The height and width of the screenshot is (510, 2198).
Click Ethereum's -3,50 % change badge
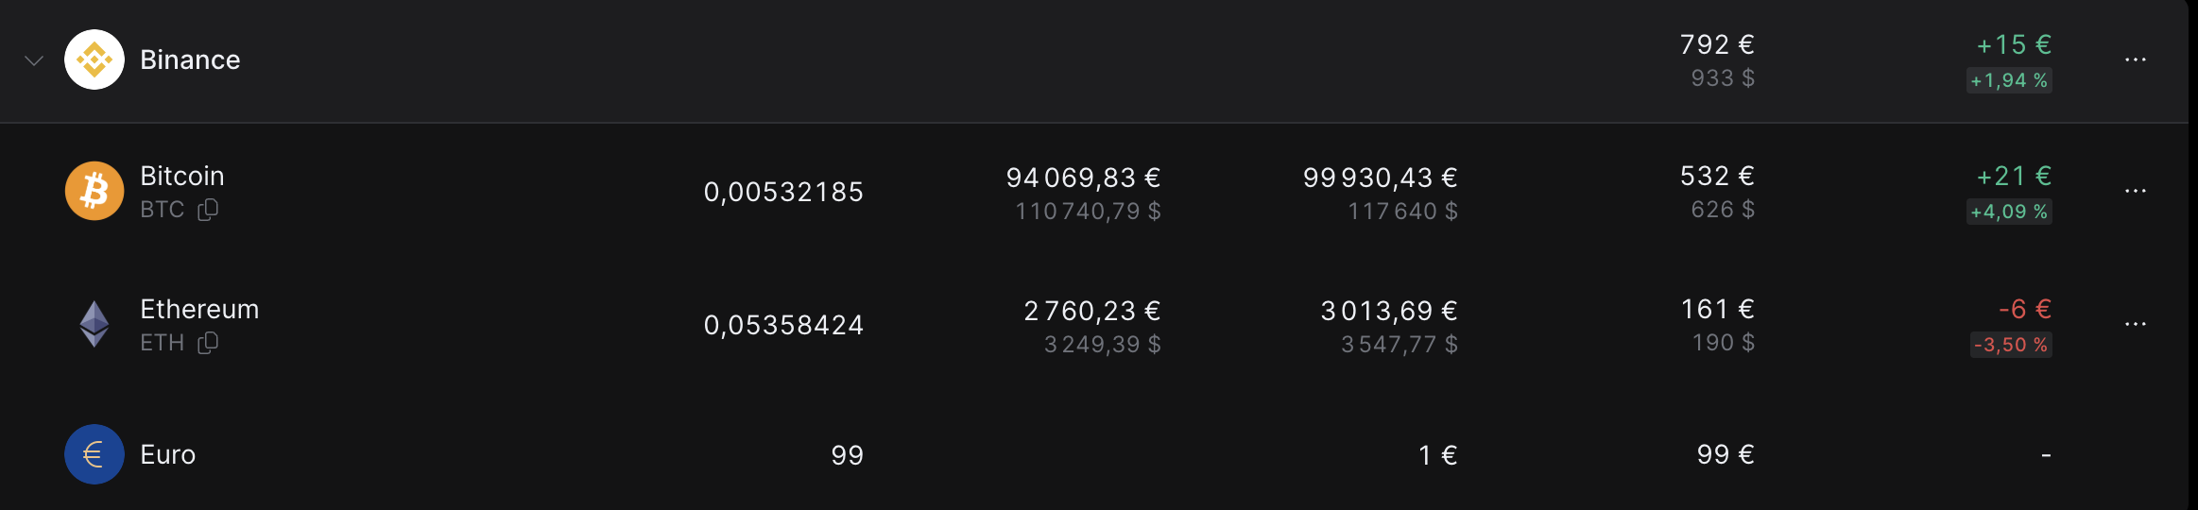click(x=2010, y=345)
